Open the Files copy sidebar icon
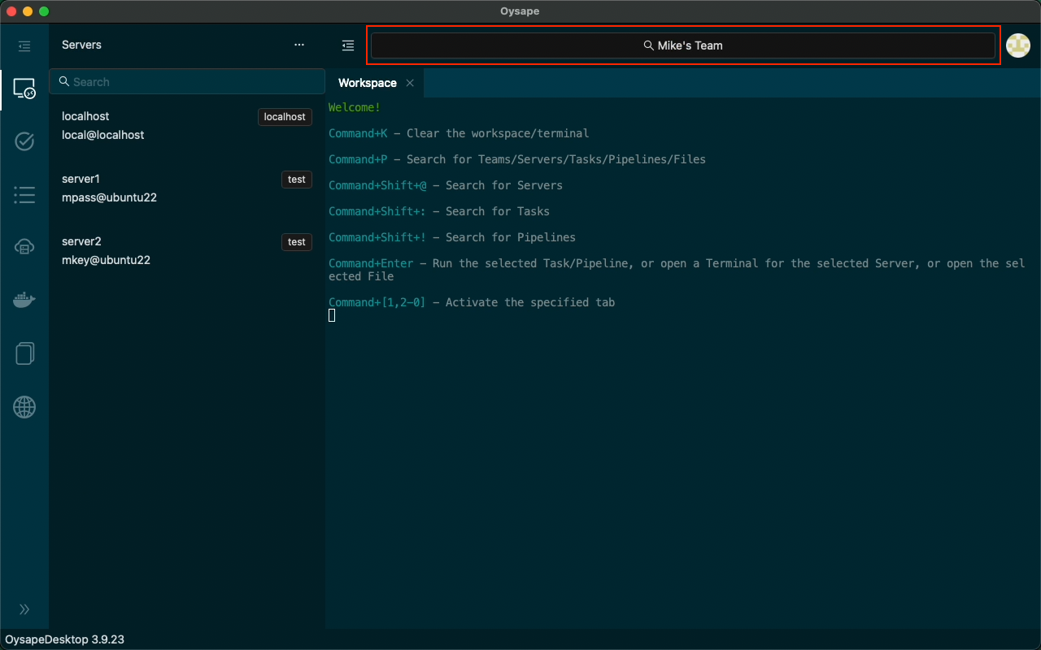1041x650 pixels. click(x=24, y=353)
